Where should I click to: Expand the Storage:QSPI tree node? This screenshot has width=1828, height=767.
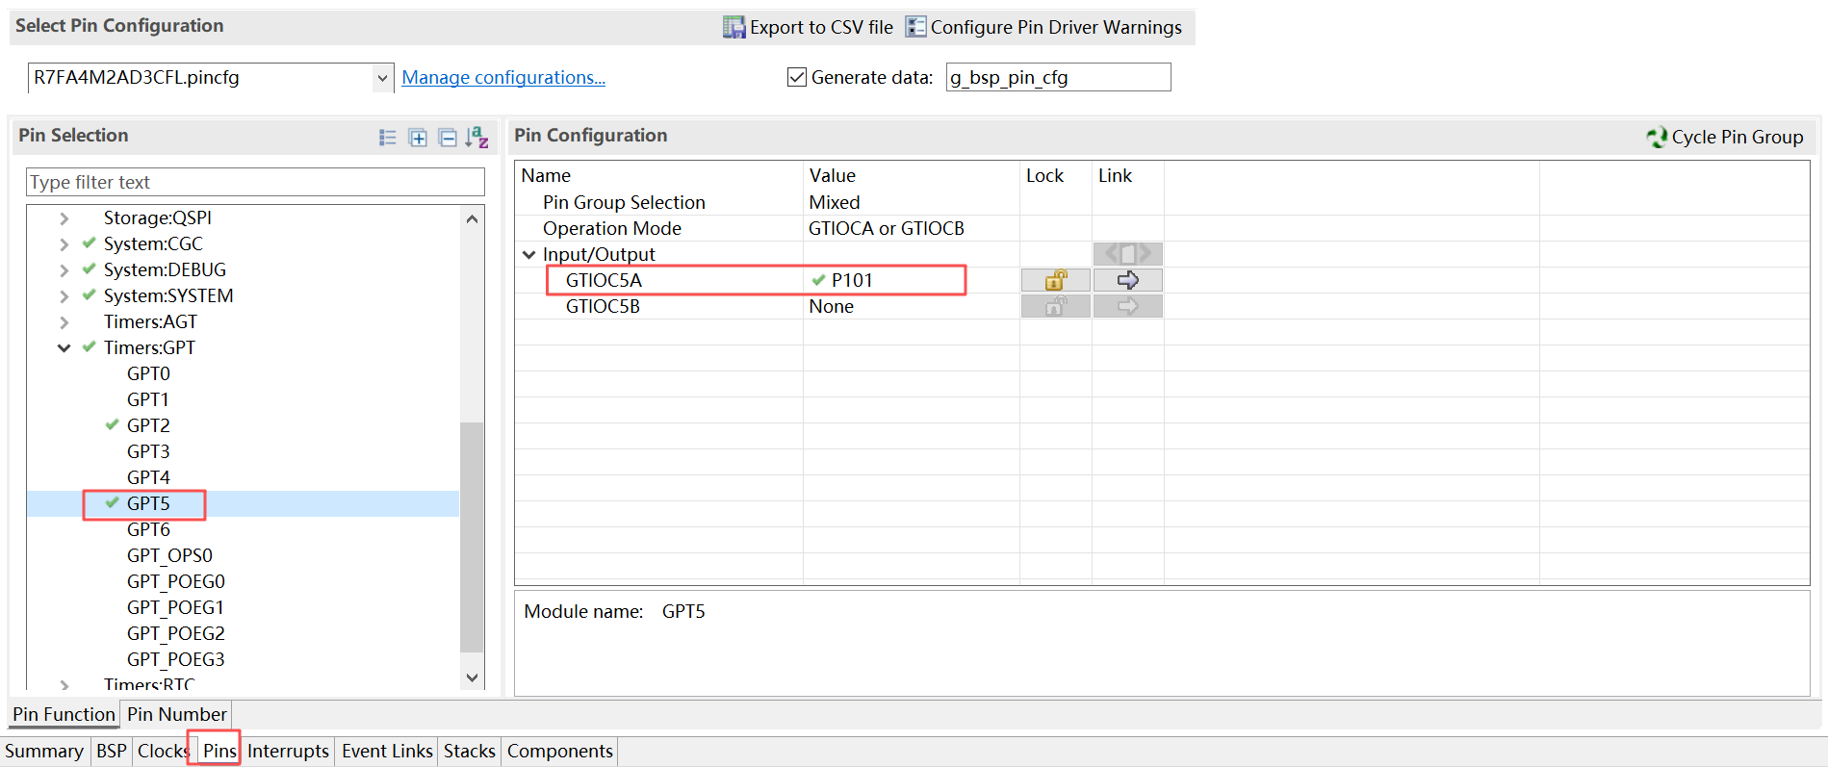click(x=64, y=218)
